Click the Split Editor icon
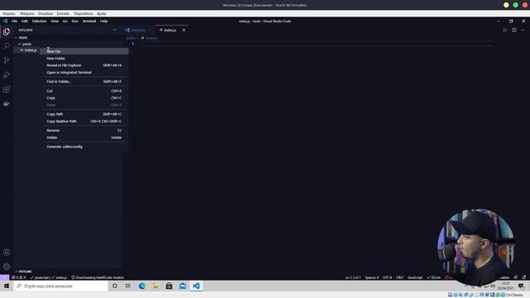 513,30
